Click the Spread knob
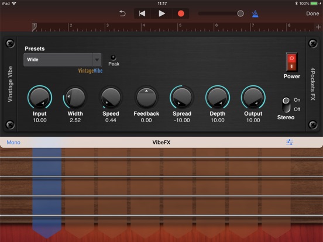 pos(182,97)
